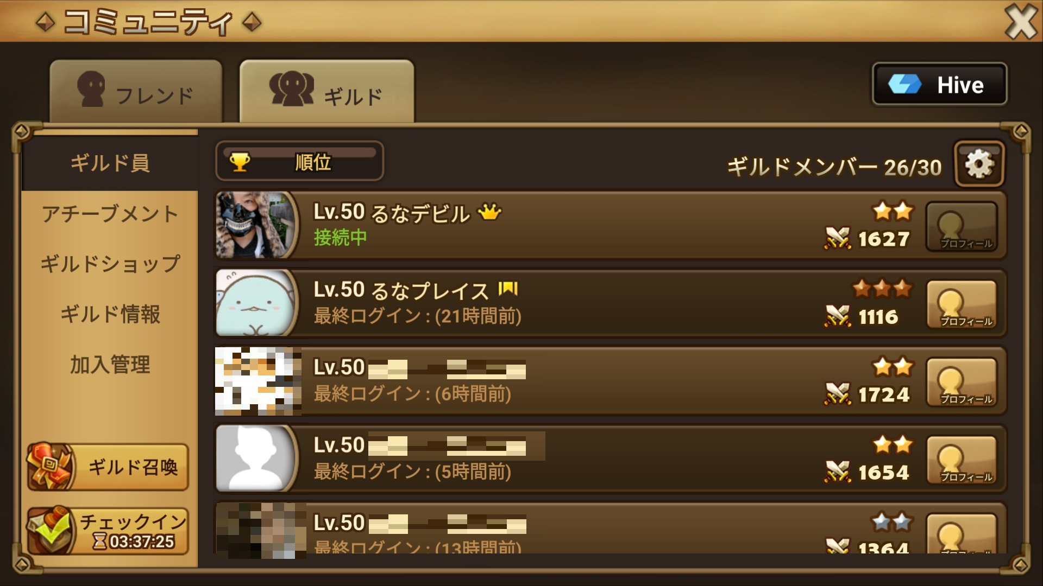
Task: Click the るなプレイス avatar image
Action: pos(256,303)
